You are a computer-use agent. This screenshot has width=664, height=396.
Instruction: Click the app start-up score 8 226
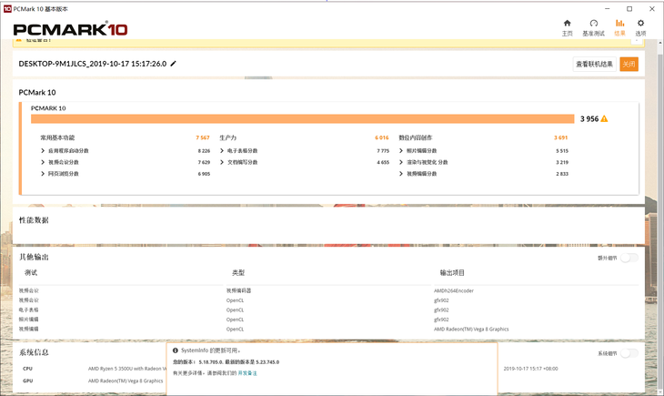coord(204,151)
